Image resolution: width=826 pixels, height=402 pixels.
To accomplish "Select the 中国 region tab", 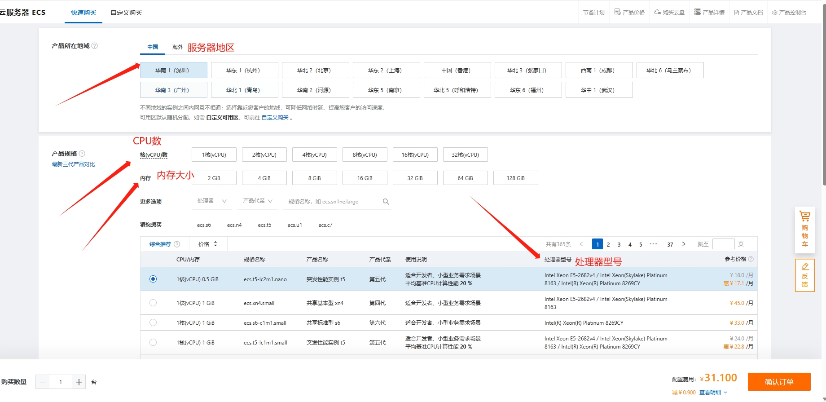I will pos(153,47).
